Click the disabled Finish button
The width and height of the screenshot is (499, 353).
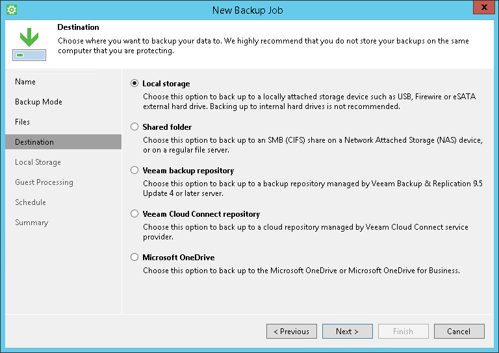[x=403, y=332]
